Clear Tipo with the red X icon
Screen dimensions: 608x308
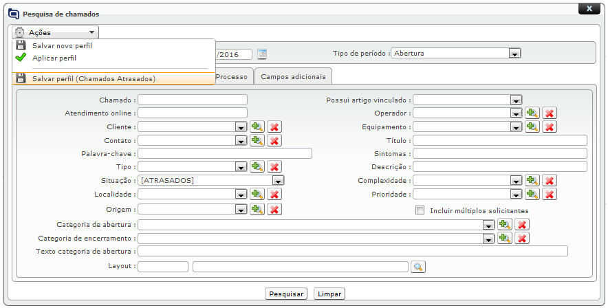(x=274, y=166)
